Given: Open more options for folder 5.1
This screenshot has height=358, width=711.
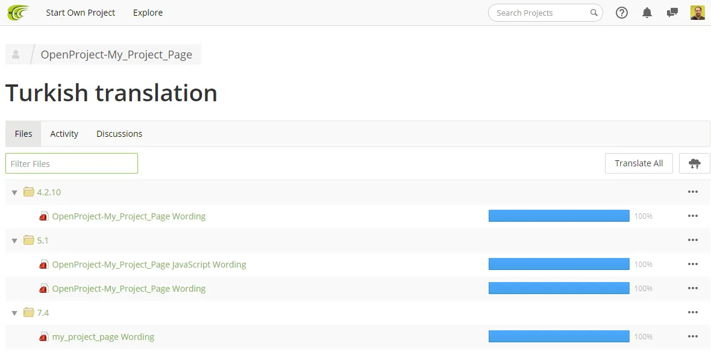Looking at the screenshot, I should pos(692,240).
